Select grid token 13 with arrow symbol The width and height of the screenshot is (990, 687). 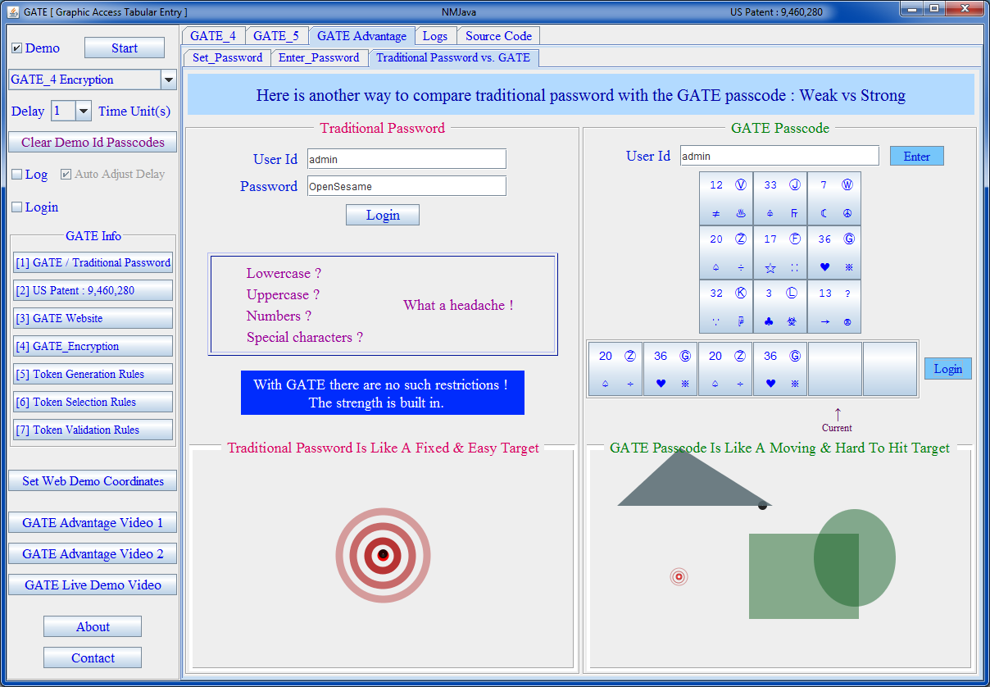834,307
